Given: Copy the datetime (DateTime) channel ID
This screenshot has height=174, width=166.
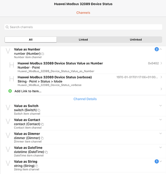Looking at the screenshot, I should click(x=46, y=152).
